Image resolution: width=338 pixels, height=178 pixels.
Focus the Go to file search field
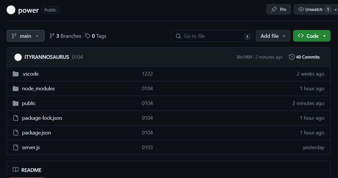pos(212,36)
